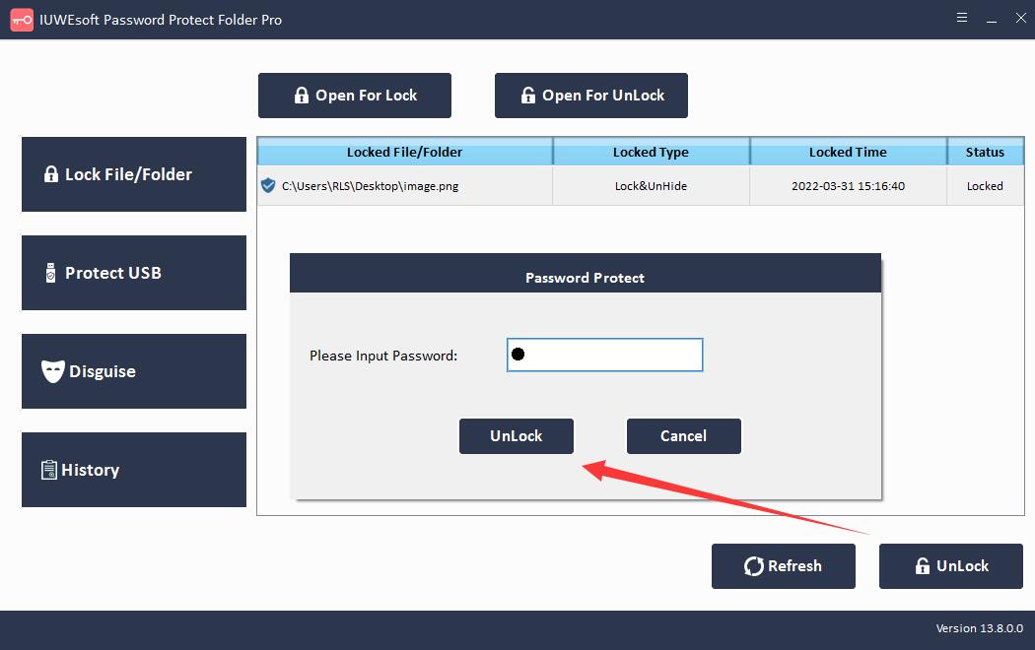The image size is (1035, 650).
Task: Open the hamburger menu in title bar
Action: [962, 18]
